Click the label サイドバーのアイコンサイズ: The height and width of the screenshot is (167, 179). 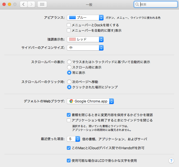(43, 48)
